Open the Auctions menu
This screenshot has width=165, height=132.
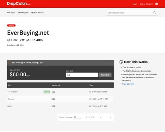[11, 12]
